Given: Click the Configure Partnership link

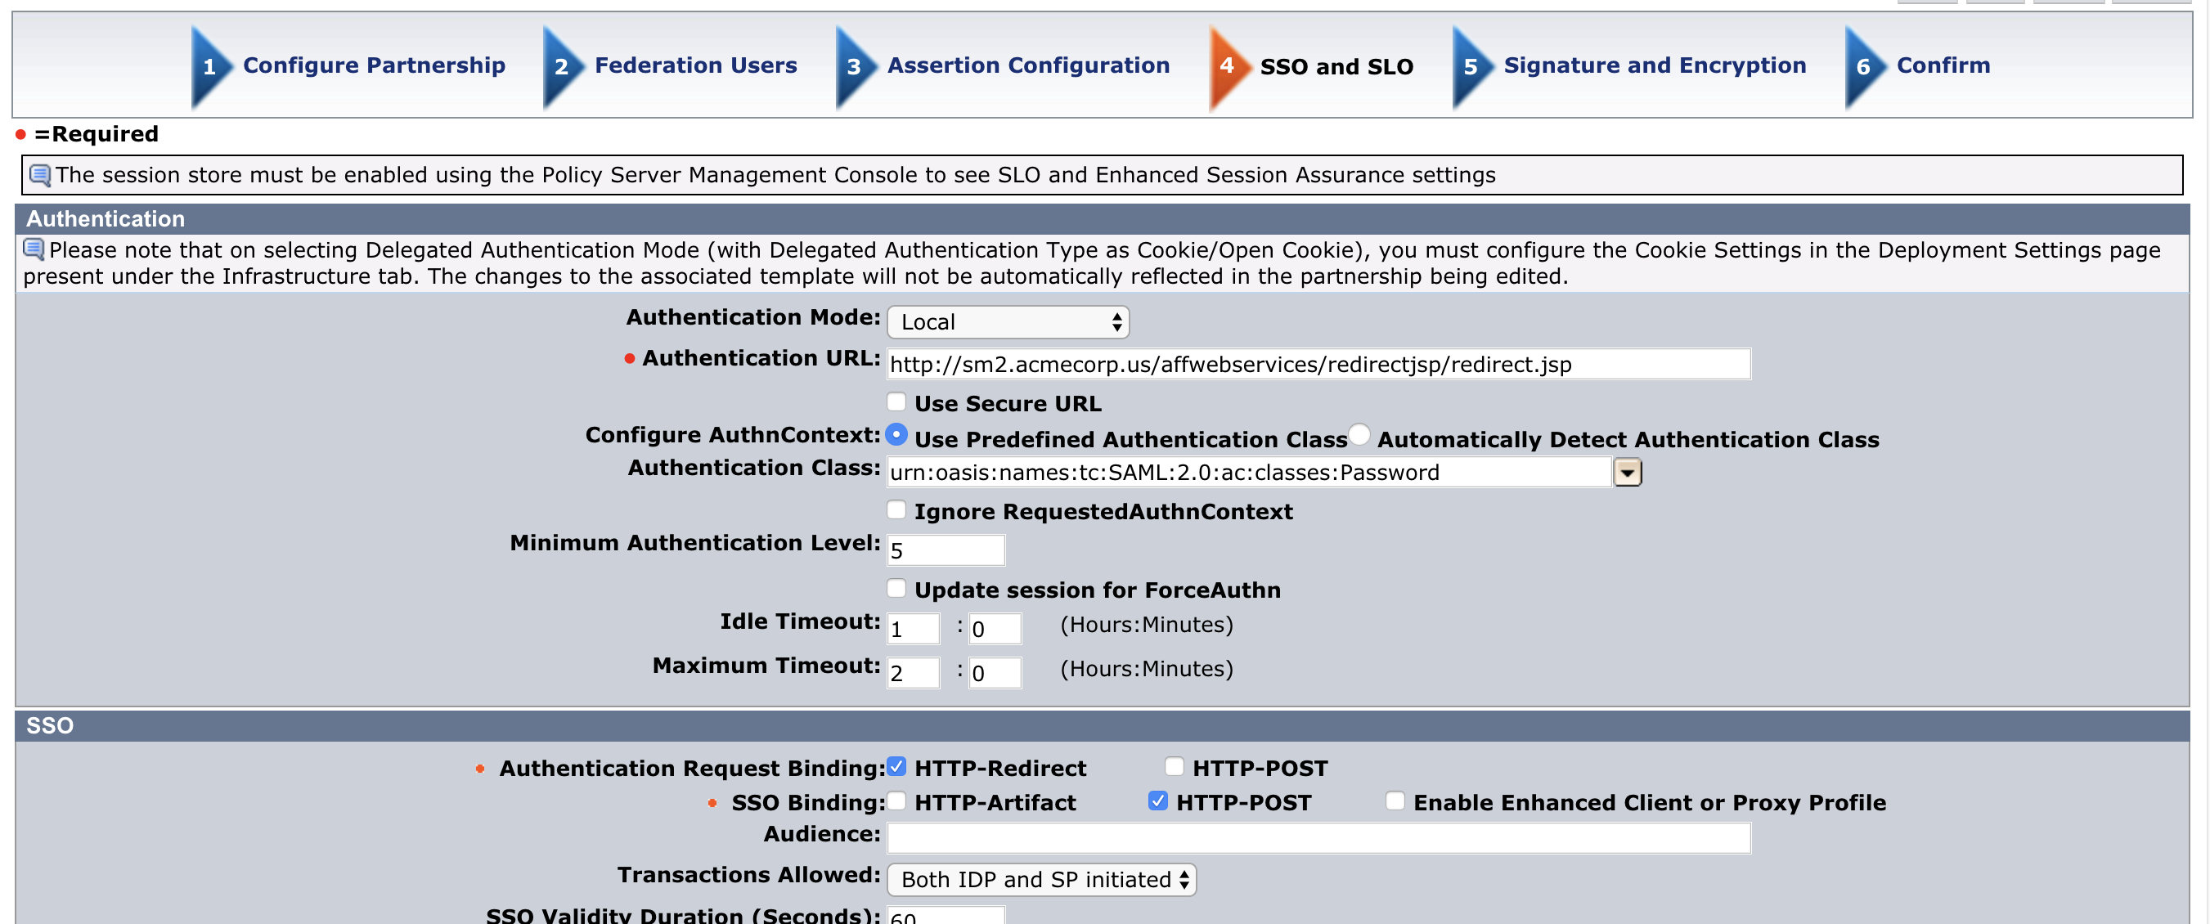Looking at the screenshot, I should 374,65.
